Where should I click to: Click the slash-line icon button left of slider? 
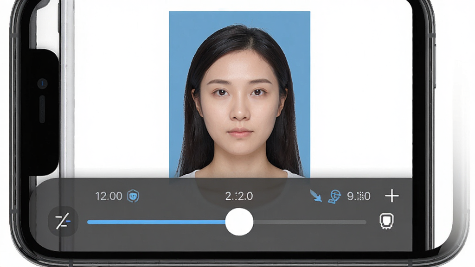63,221
